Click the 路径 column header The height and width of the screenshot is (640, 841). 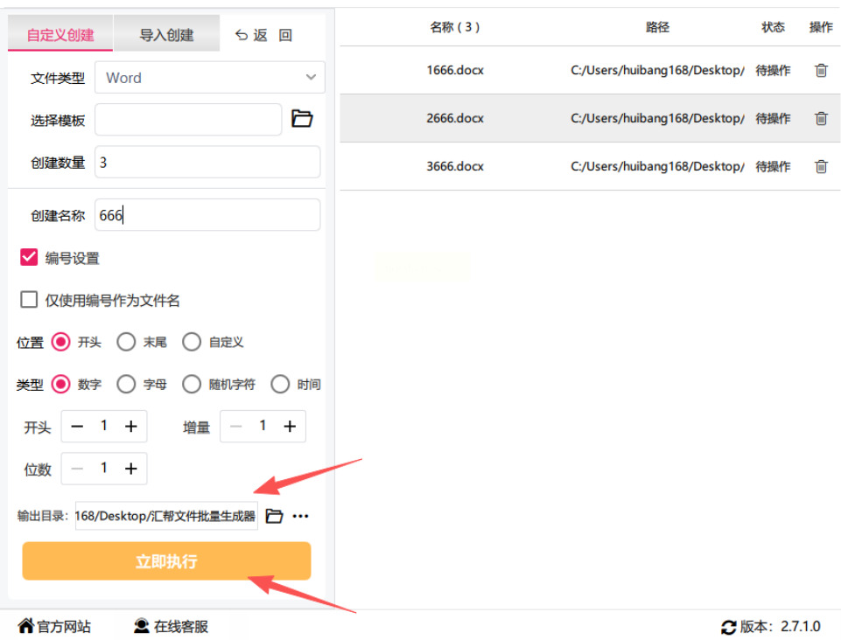[657, 27]
